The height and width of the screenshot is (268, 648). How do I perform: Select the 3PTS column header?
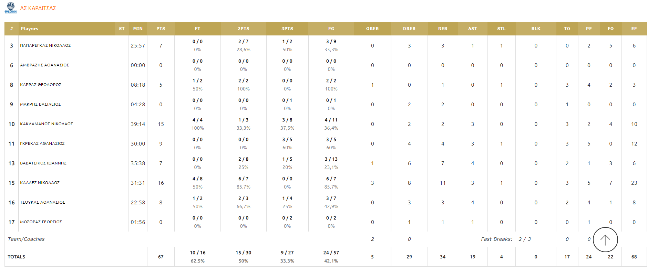point(287,29)
